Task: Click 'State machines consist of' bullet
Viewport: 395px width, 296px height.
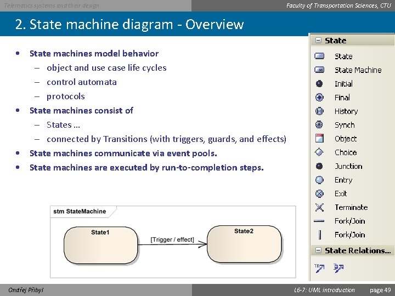Action: (x=81, y=111)
